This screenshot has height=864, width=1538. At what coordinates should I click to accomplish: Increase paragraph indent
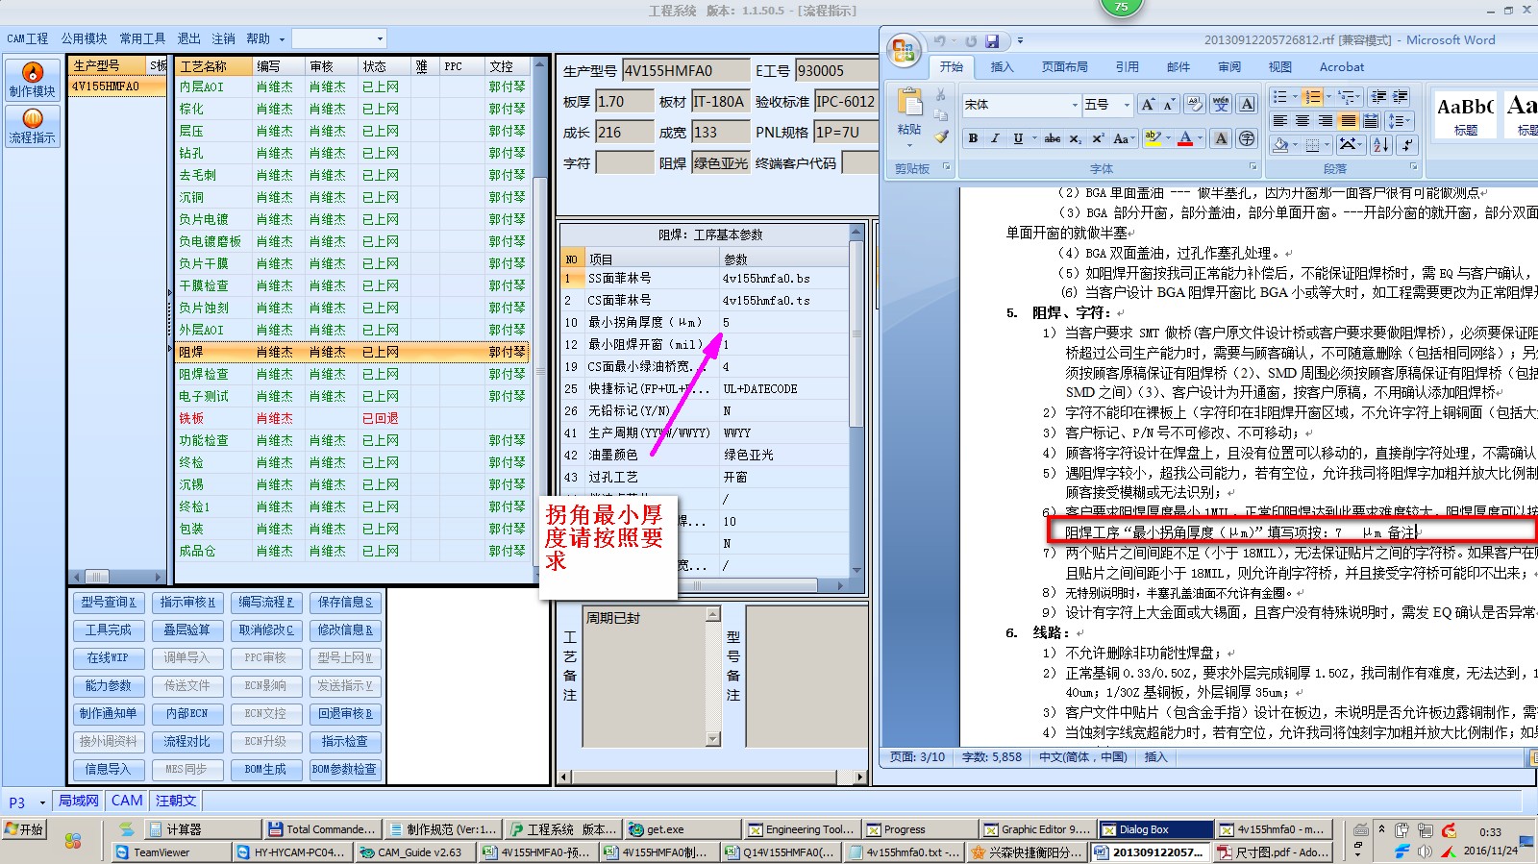click(x=1401, y=97)
